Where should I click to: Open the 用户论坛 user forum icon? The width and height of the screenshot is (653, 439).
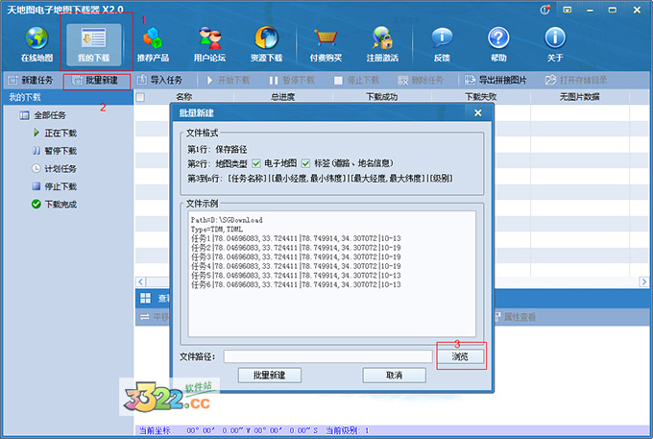pyautogui.click(x=209, y=44)
